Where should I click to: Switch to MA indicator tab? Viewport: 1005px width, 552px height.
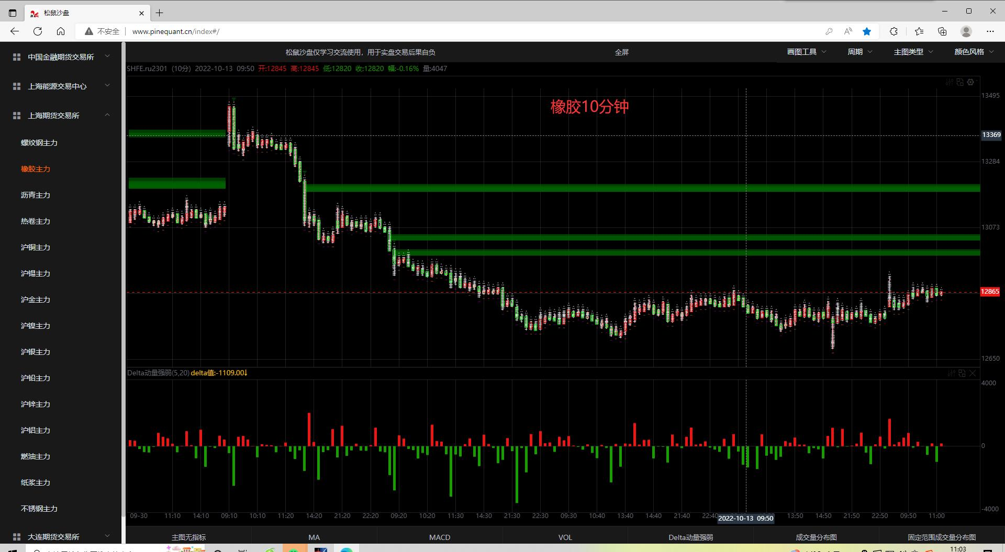[x=314, y=537]
